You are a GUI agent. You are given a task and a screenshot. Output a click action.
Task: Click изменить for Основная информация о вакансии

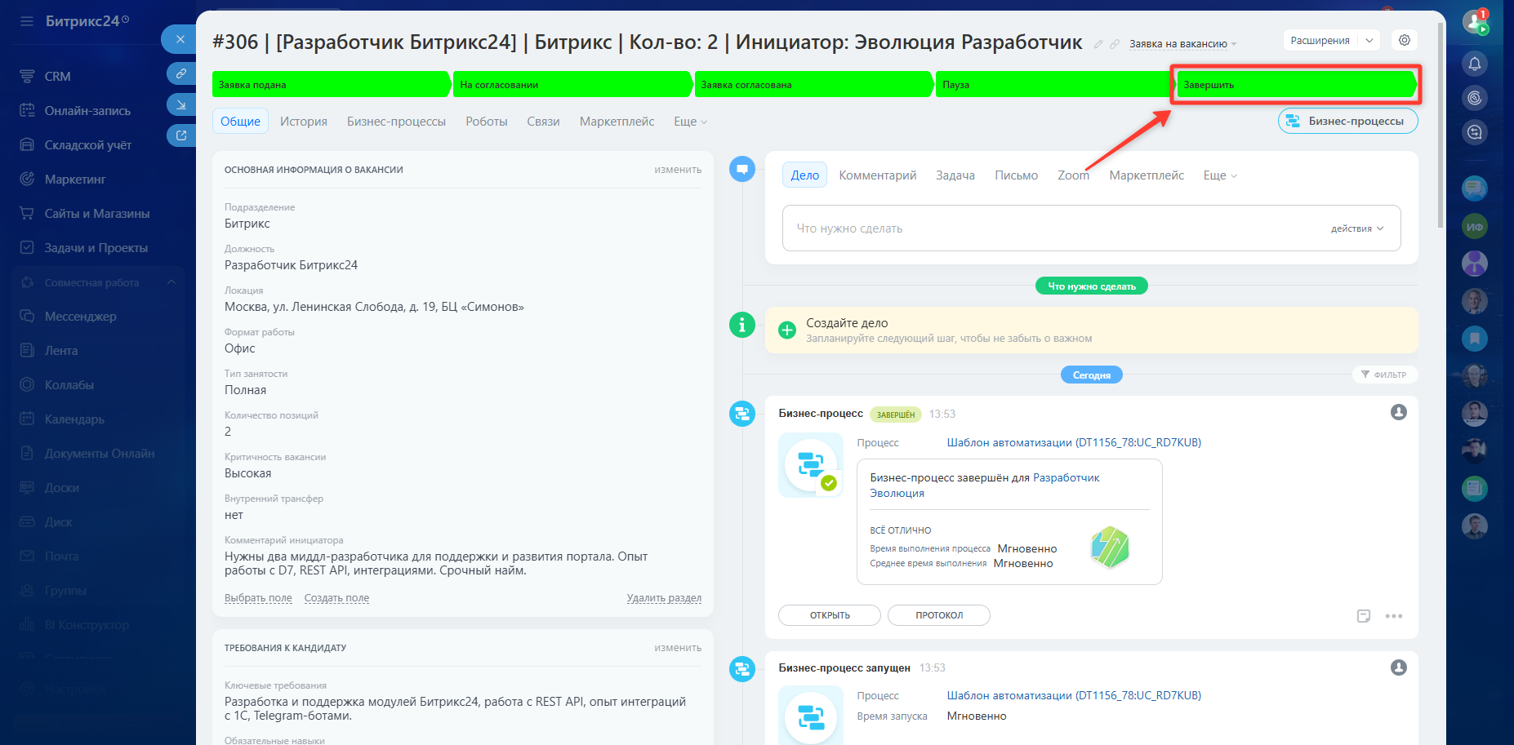point(678,170)
